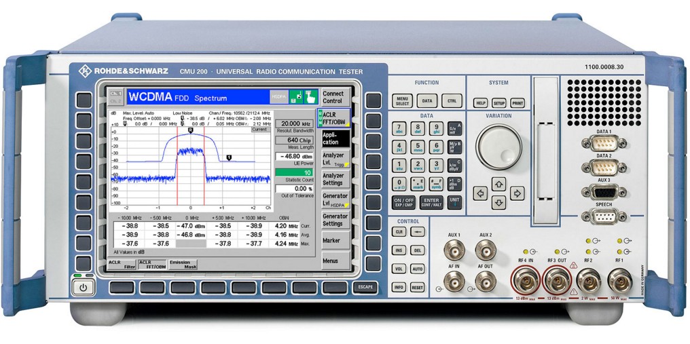Touch the AUX 1 BNC connector
Screen dimensions: 690x344
point(454,250)
